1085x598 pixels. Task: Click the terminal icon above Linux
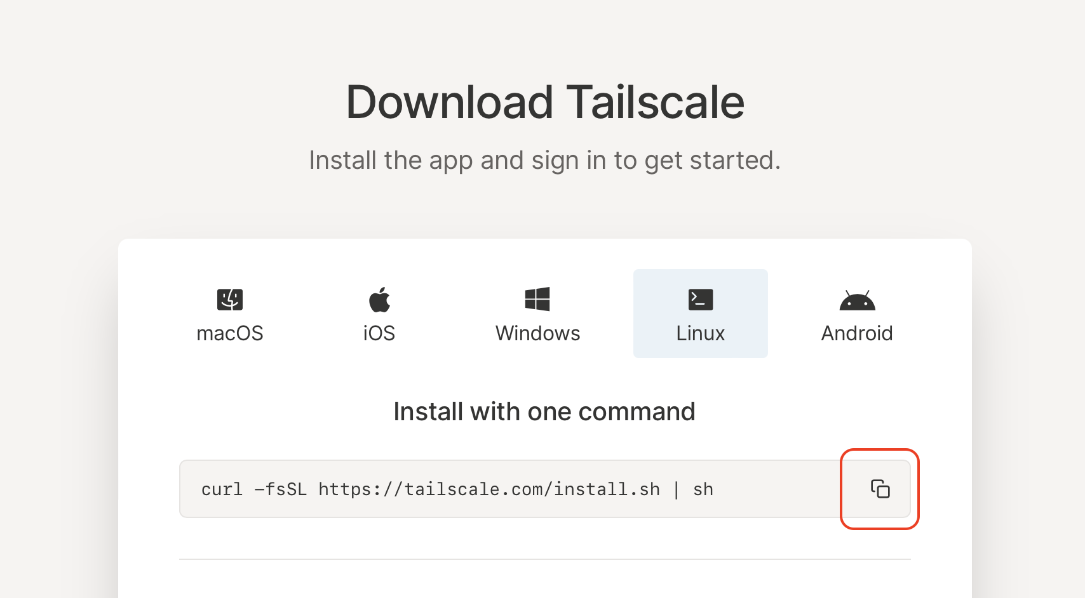(700, 299)
